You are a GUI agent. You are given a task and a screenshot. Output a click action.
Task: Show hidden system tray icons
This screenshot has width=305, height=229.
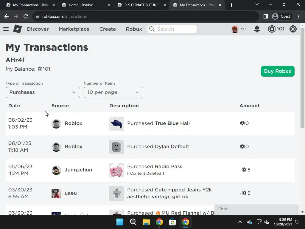pos(240,222)
